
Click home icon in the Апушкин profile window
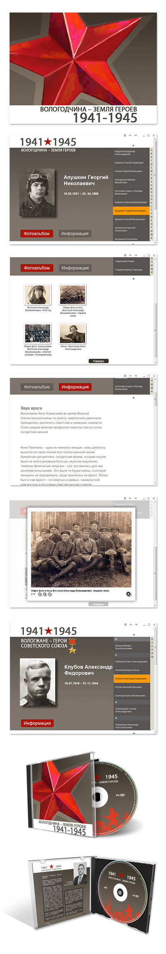(x=125, y=135)
